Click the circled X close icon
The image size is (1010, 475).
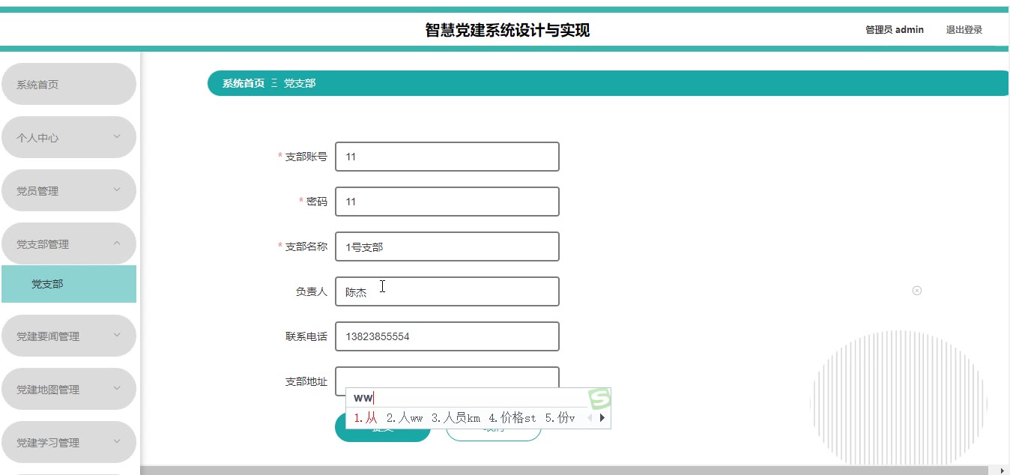[916, 291]
